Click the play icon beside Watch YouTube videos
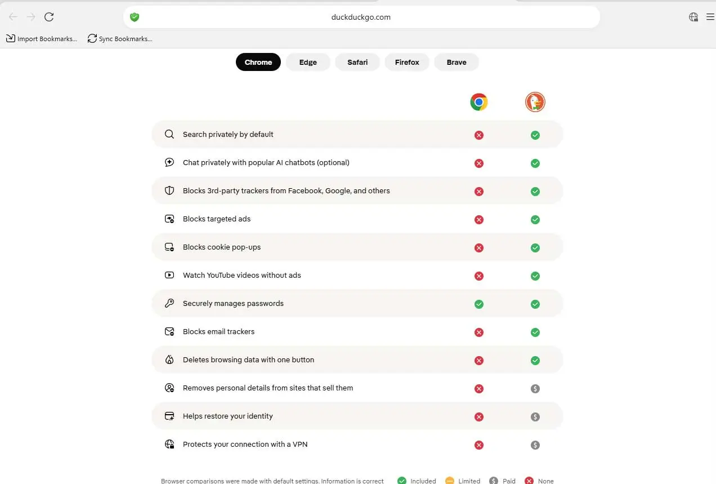This screenshot has height=484, width=716. (x=169, y=275)
